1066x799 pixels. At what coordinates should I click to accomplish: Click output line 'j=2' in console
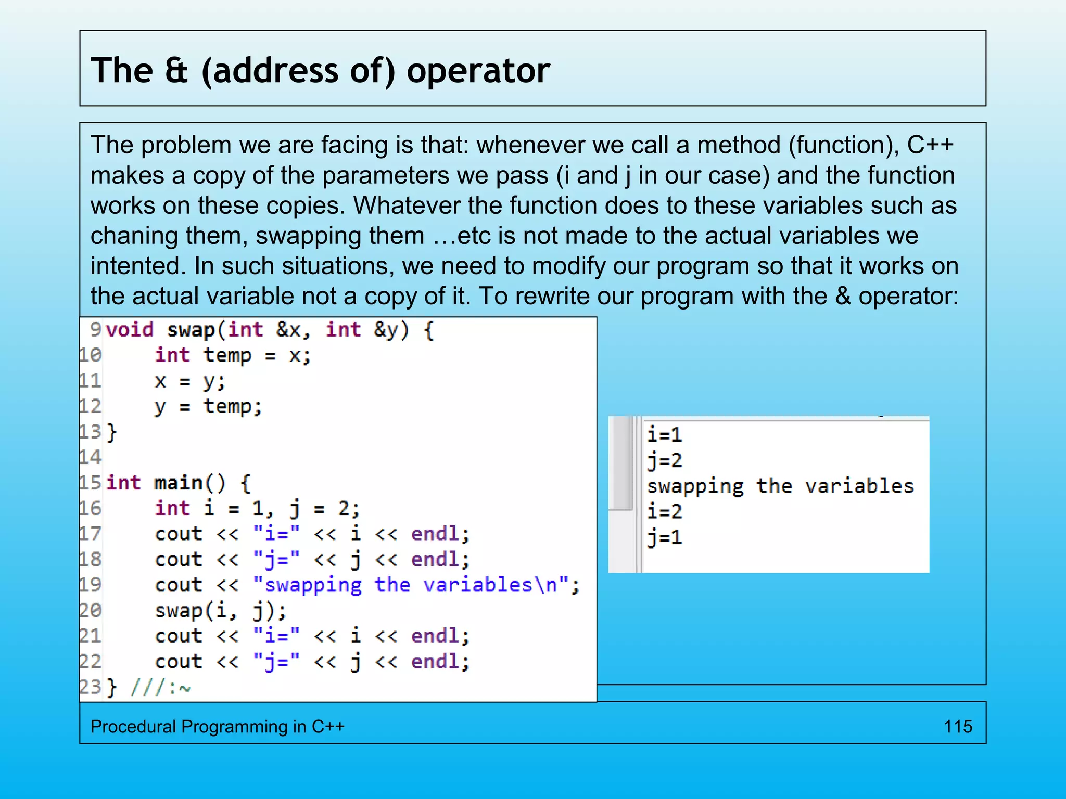coord(664,461)
